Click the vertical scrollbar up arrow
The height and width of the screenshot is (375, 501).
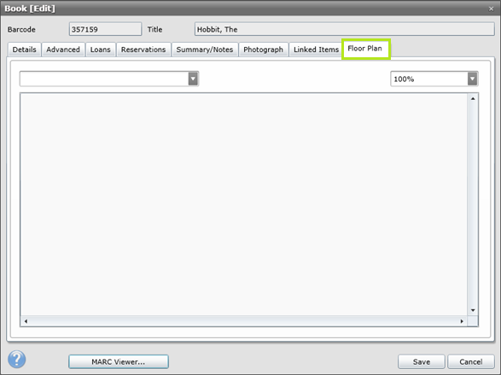click(x=473, y=99)
